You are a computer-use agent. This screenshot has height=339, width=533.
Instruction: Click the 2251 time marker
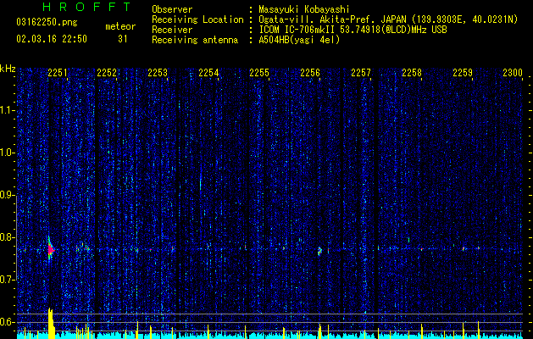[58, 73]
